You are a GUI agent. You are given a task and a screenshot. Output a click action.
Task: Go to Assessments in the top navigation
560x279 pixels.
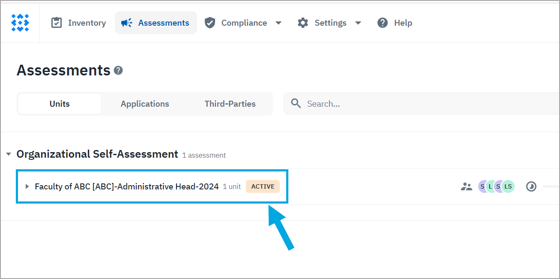click(156, 23)
